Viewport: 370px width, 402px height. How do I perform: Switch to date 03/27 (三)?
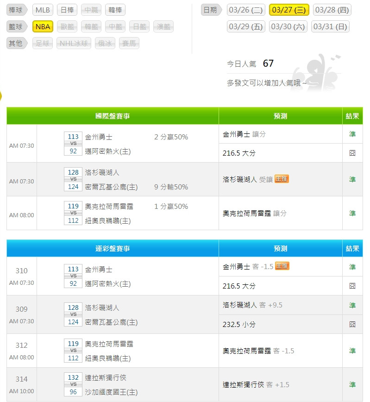click(289, 10)
